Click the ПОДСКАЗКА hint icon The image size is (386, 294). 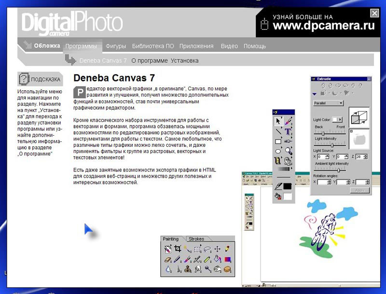pos(24,79)
